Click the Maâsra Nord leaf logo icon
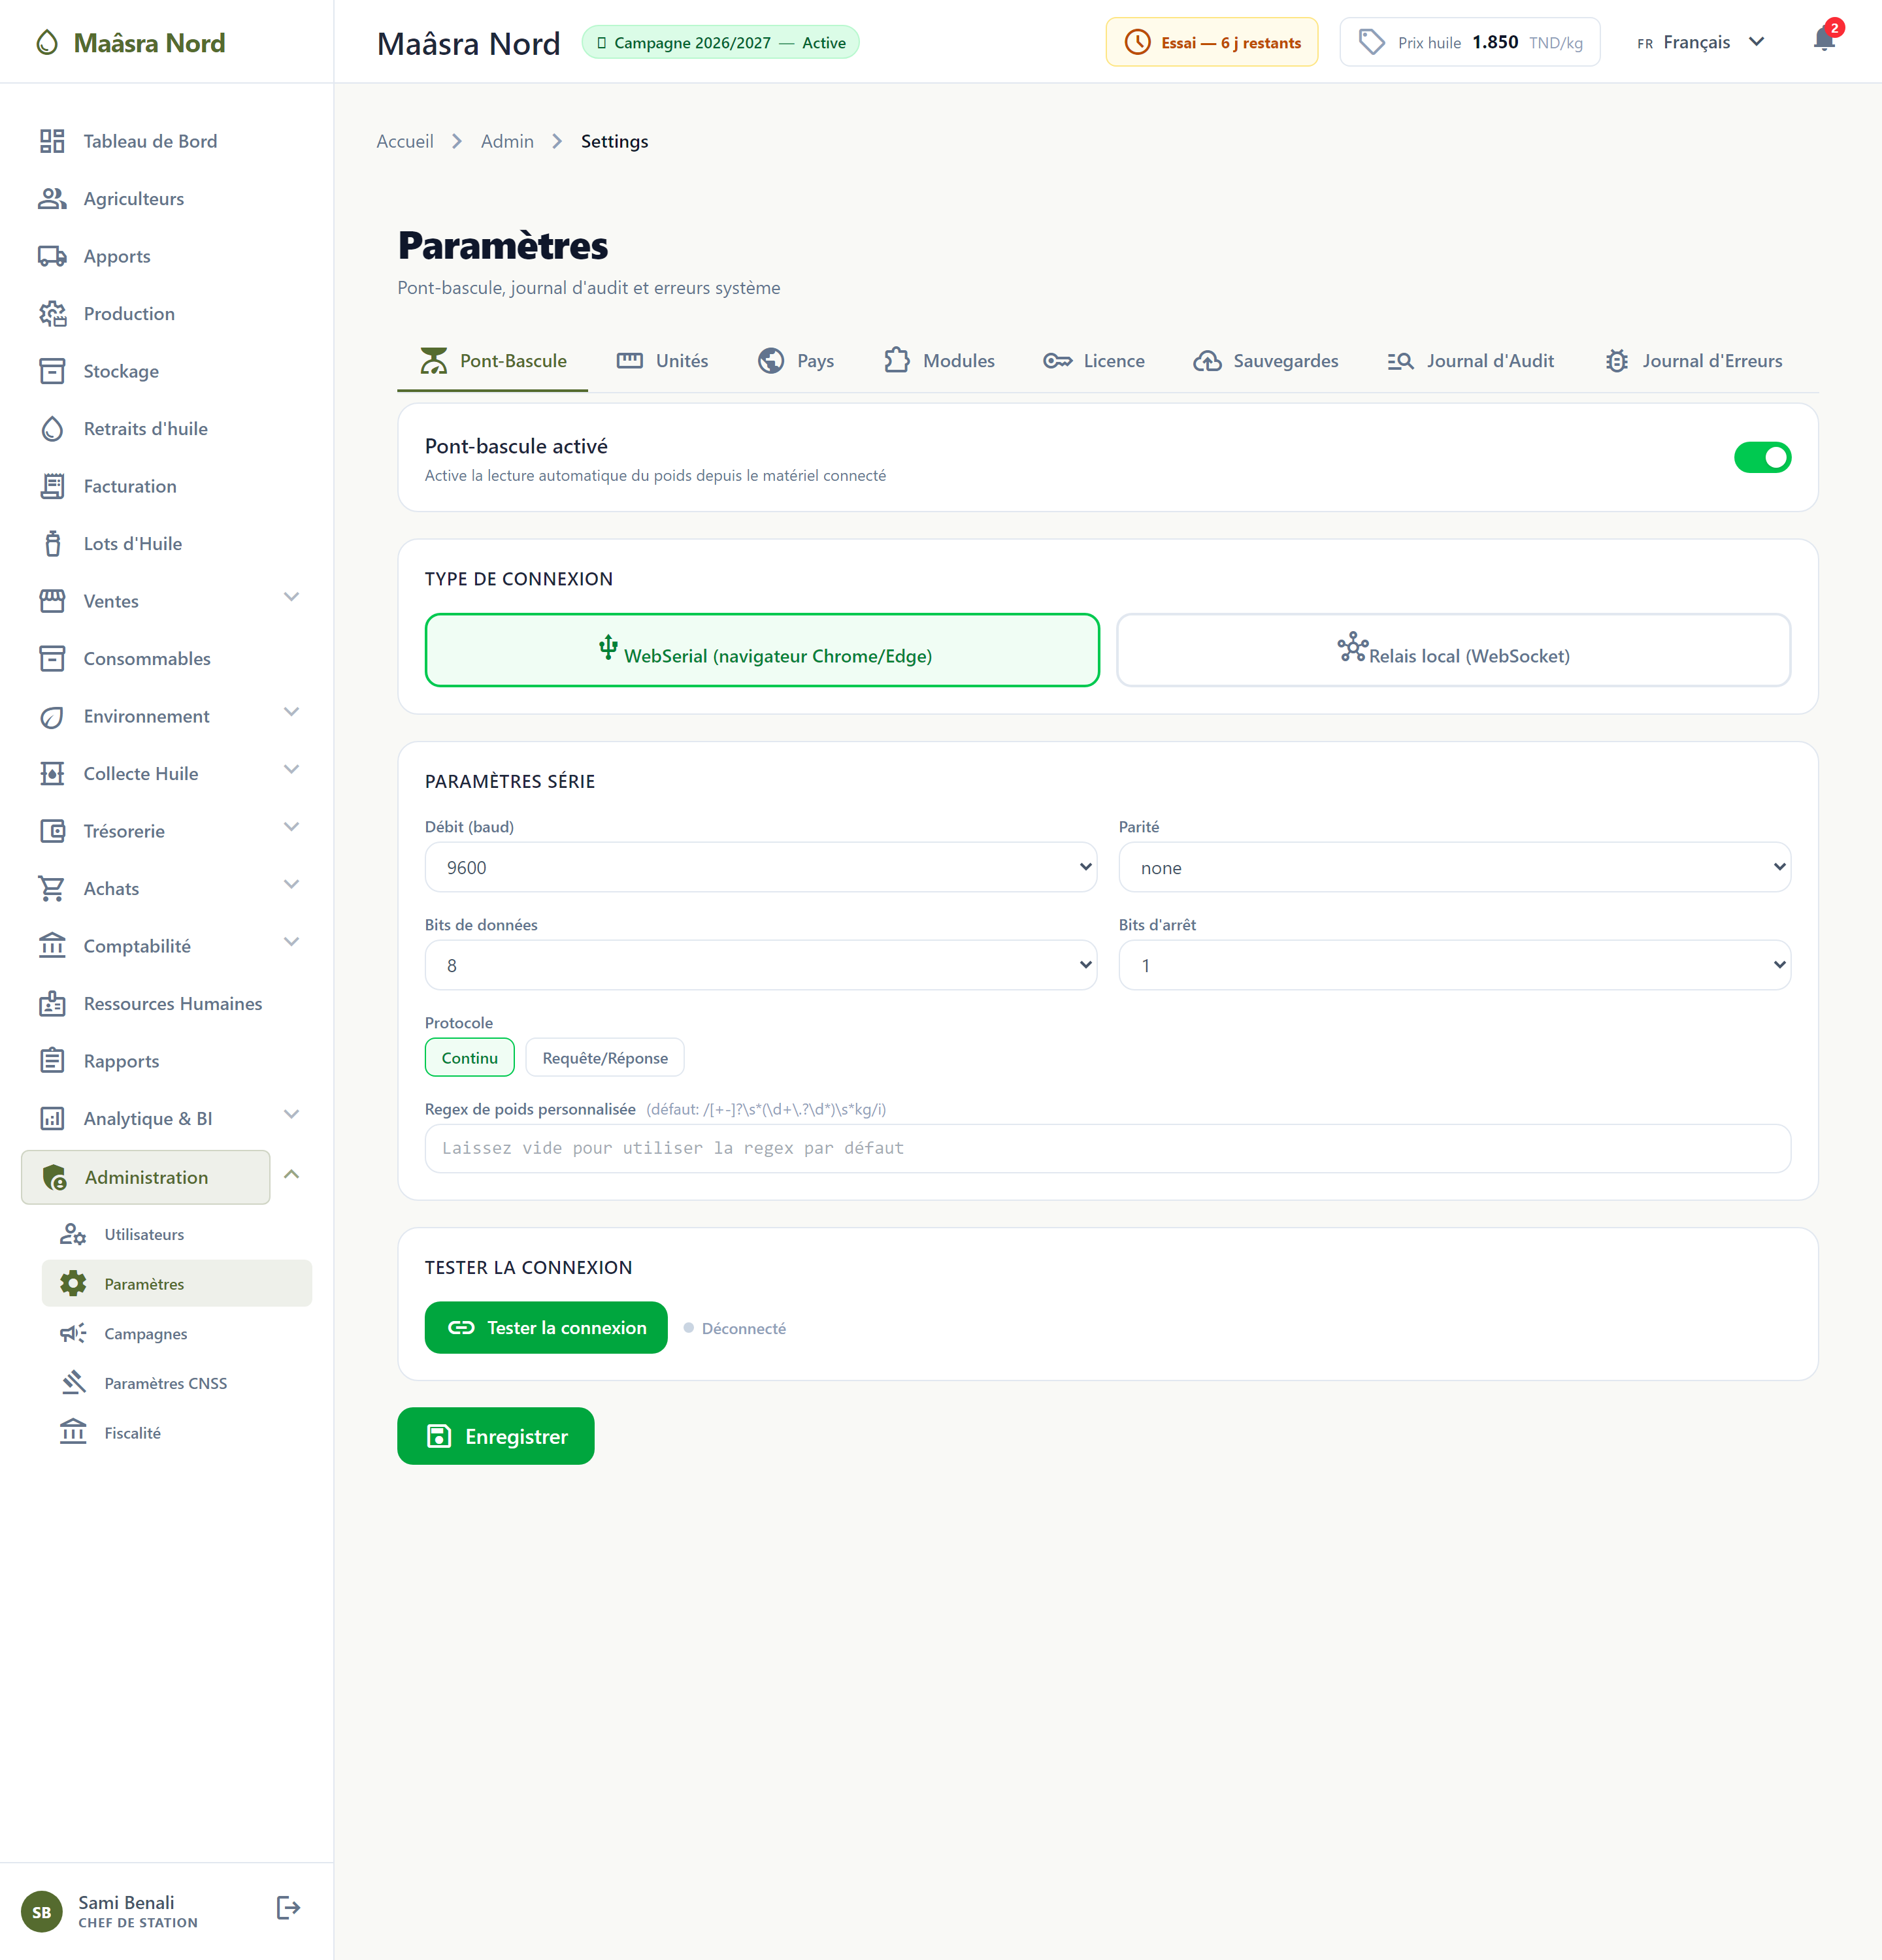 pos(47,42)
